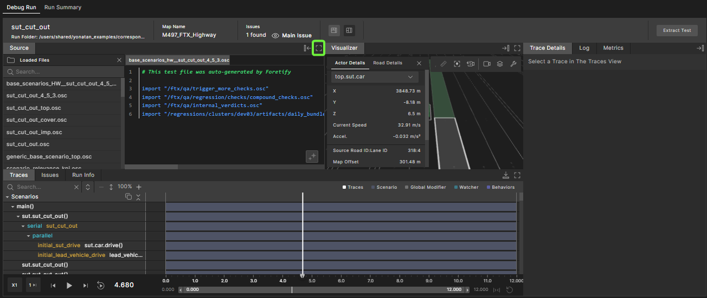Toggle the Watcher legend filter
The width and height of the screenshot is (707, 298).
(x=466, y=187)
